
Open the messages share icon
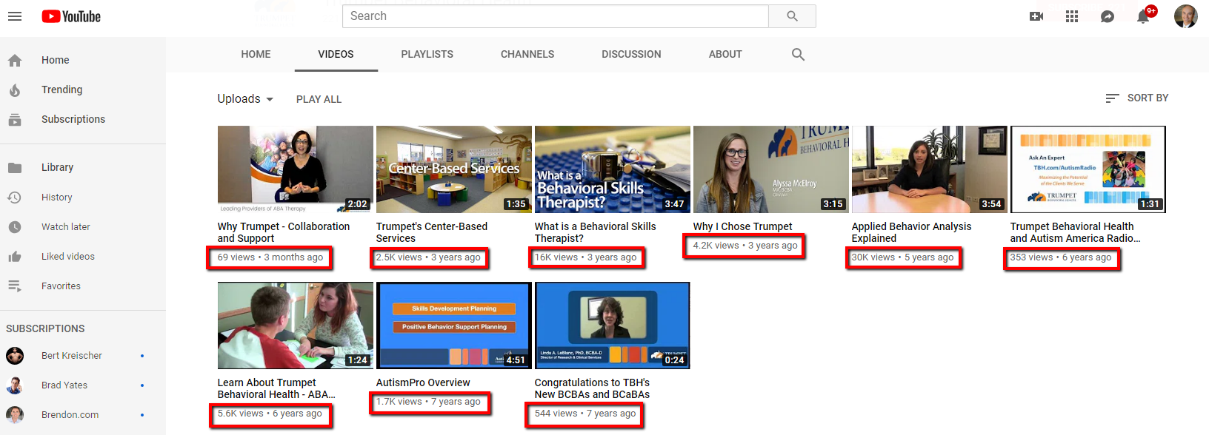(x=1108, y=16)
